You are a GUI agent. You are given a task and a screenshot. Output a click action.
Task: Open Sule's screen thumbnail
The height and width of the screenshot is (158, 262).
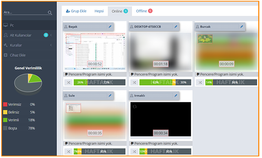(95, 121)
